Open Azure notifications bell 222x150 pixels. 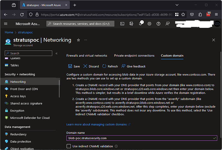click(140, 24)
